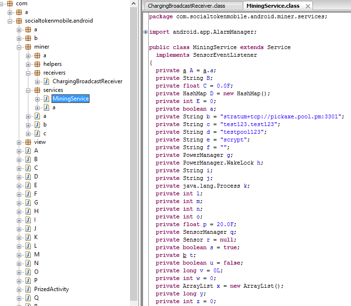
Task: Click class file icon for K
Action: click(x=28, y=237)
